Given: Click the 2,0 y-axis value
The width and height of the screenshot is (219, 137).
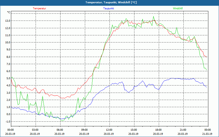Looking at the screenshot, I should tap(8, 100).
